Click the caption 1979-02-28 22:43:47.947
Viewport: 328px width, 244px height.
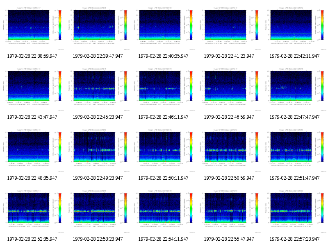[x=32, y=117]
